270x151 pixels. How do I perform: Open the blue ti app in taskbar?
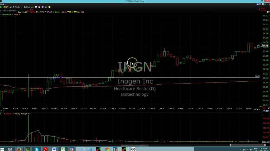115,149
